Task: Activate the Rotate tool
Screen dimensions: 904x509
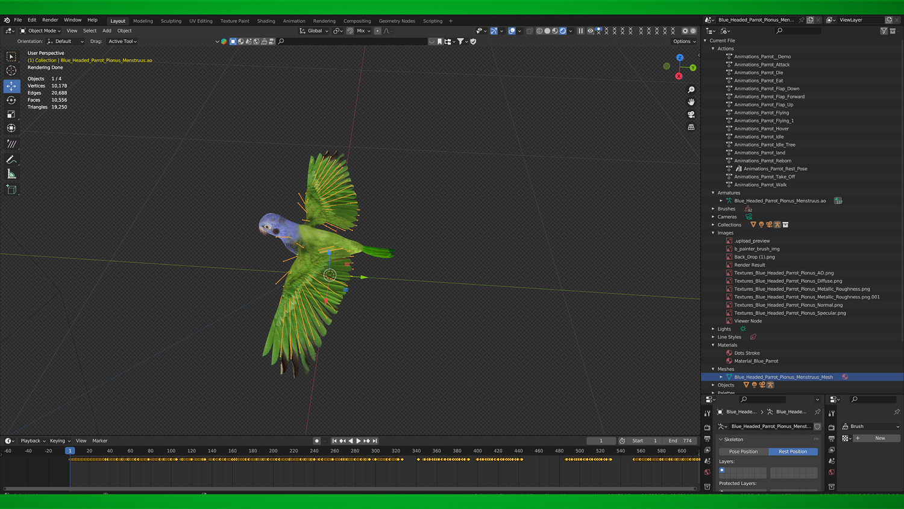Action: pyautogui.click(x=11, y=100)
